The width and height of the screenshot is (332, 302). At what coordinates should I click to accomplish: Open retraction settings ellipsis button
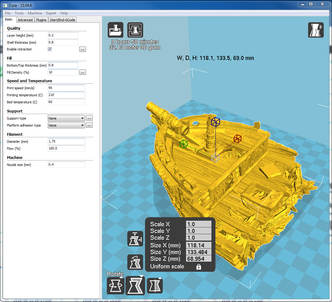pyautogui.click(x=83, y=50)
